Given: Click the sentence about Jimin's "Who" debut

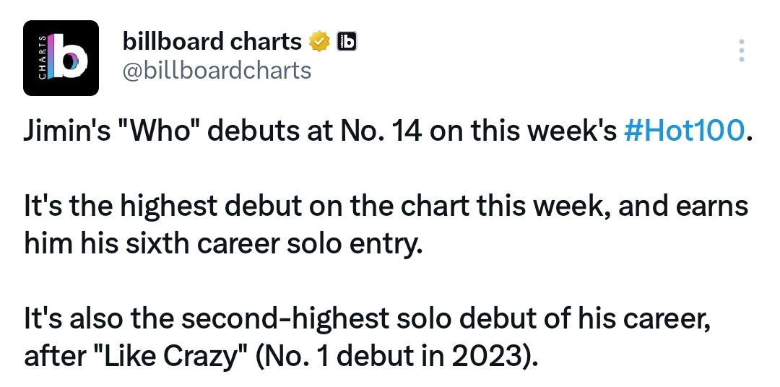Looking at the screenshot, I should tap(389, 131).
